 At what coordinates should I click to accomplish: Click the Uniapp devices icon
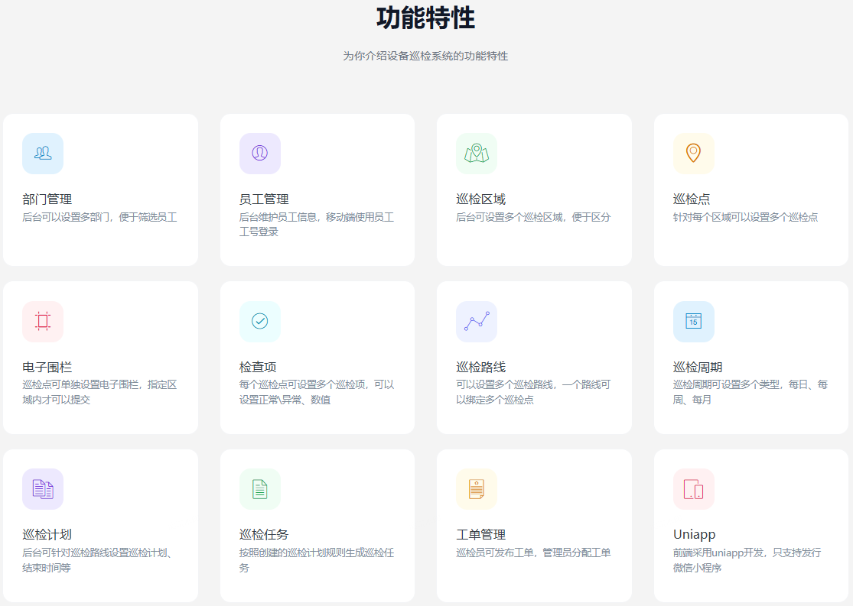coord(693,489)
